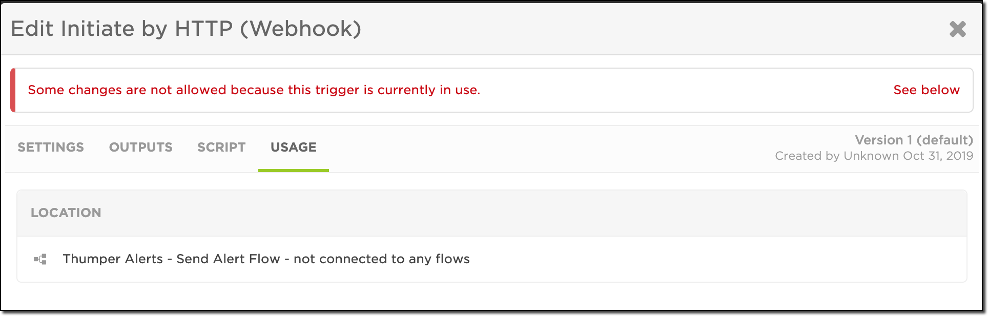Click the 'Created by Unknown Oct 31, 2019' text
The height and width of the screenshot is (316, 988).
[x=873, y=156]
